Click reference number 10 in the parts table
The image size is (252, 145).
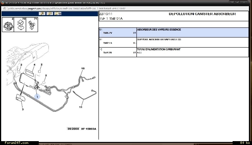click(101, 49)
